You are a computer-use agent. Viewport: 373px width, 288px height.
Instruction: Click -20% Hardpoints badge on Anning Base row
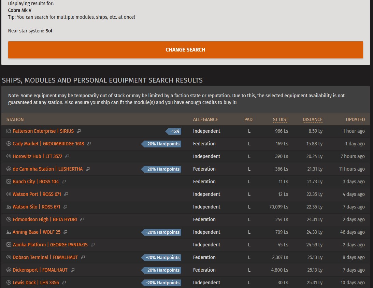pos(161,232)
